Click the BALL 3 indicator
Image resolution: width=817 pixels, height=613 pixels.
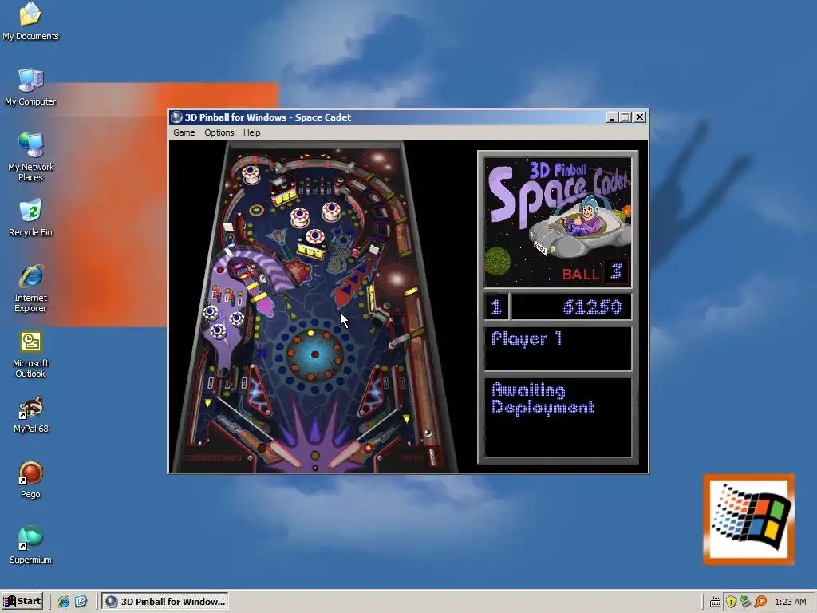pyautogui.click(x=594, y=273)
